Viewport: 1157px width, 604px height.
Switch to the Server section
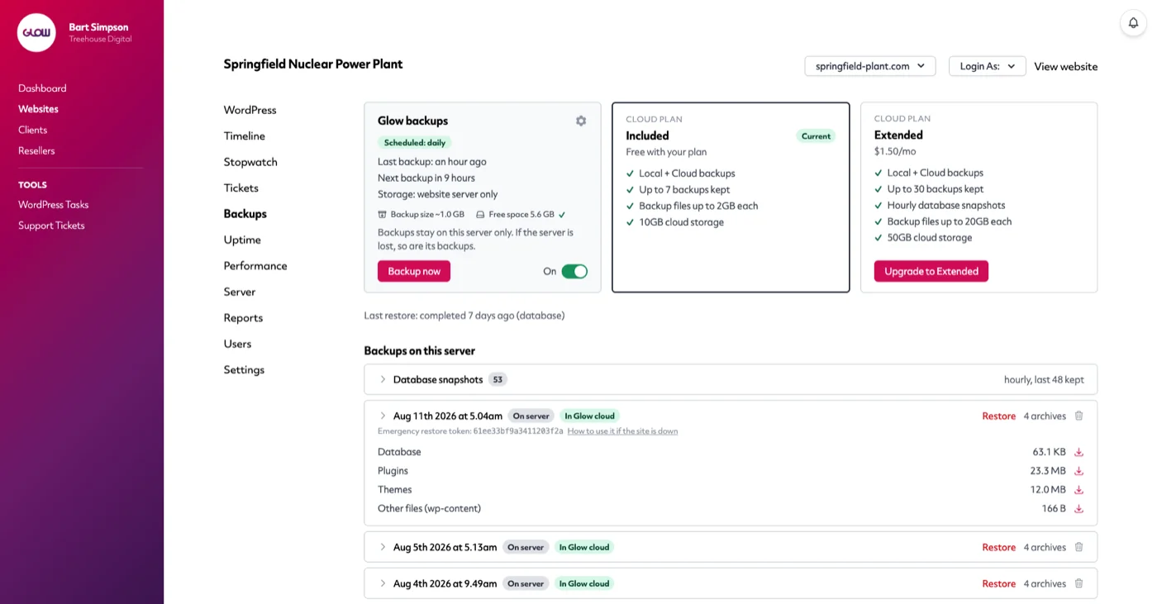click(239, 292)
